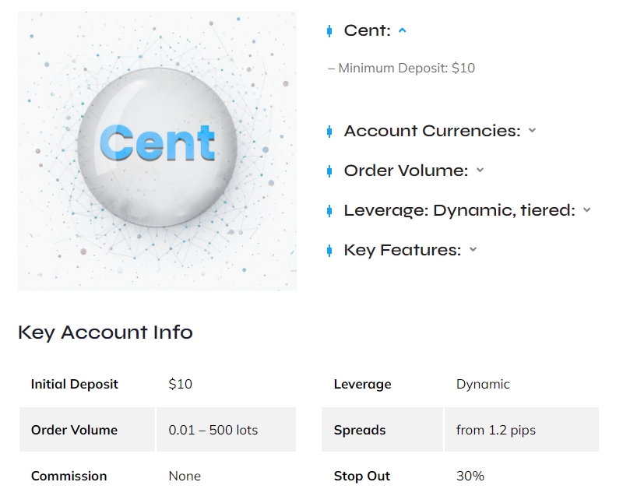
Task: Expand the Order Volume section
Action: click(480, 171)
